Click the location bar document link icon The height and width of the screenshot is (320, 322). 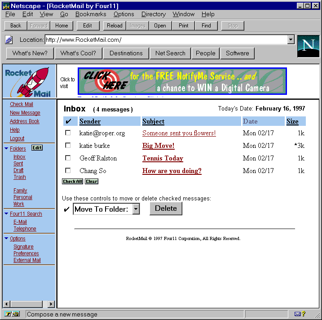coord(9,40)
